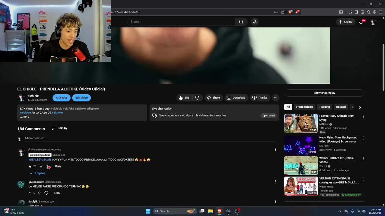Screen dimensions: 385x216
Task: Open the Windows Start button
Action: [148, 211]
